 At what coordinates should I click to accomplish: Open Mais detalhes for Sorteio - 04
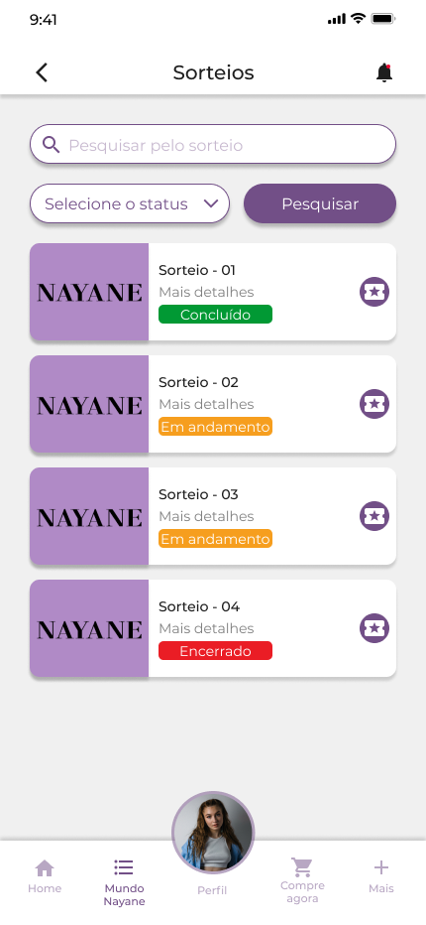[x=206, y=628]
